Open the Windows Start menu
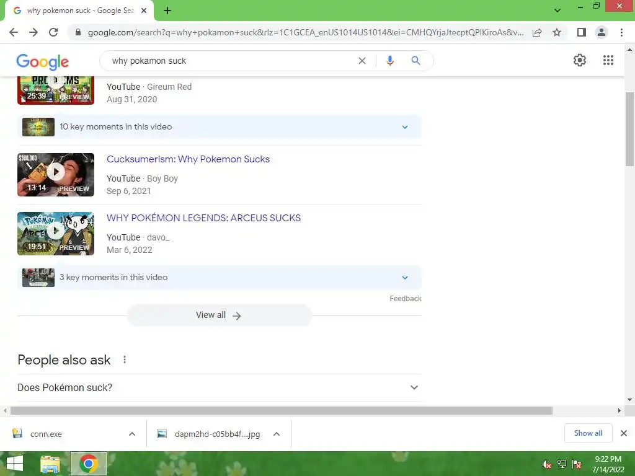This screenshot has height=476, width=635. (x=15, y=464)
